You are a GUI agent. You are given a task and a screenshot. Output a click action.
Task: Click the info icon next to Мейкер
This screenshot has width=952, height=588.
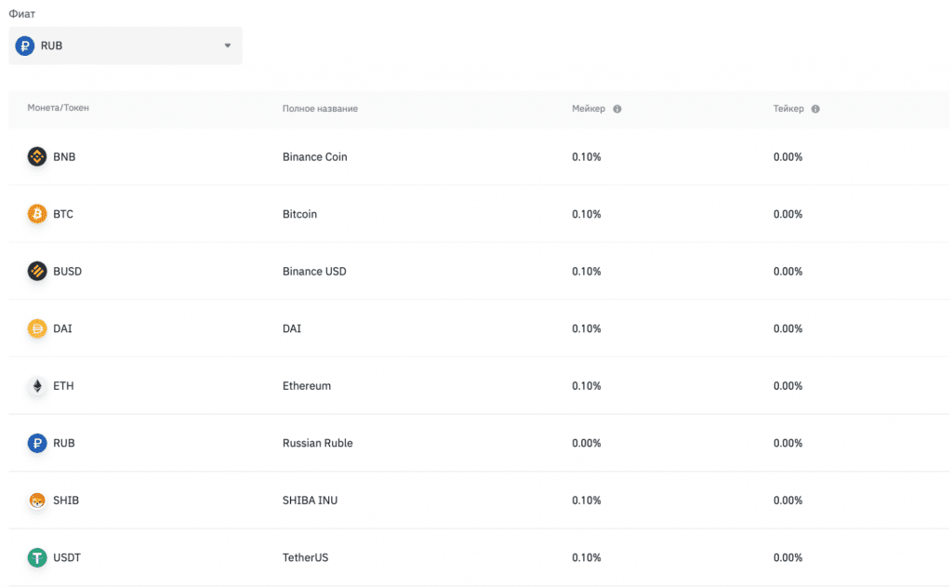point(617,109)
